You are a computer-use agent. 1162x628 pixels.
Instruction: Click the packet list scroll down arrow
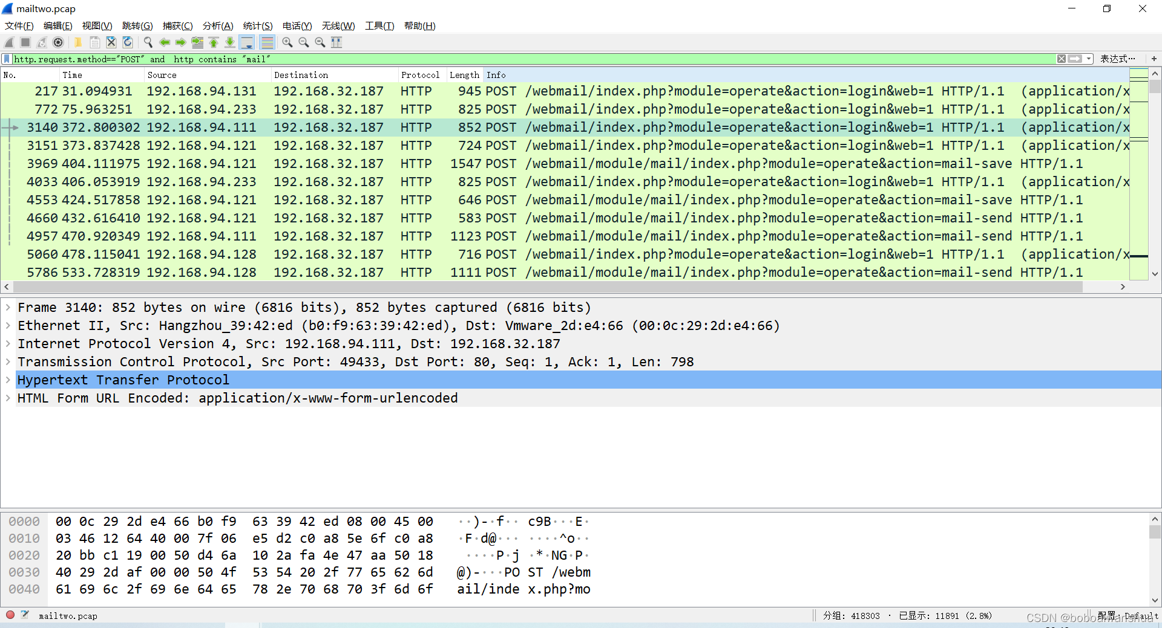(x=1155, y=274)
